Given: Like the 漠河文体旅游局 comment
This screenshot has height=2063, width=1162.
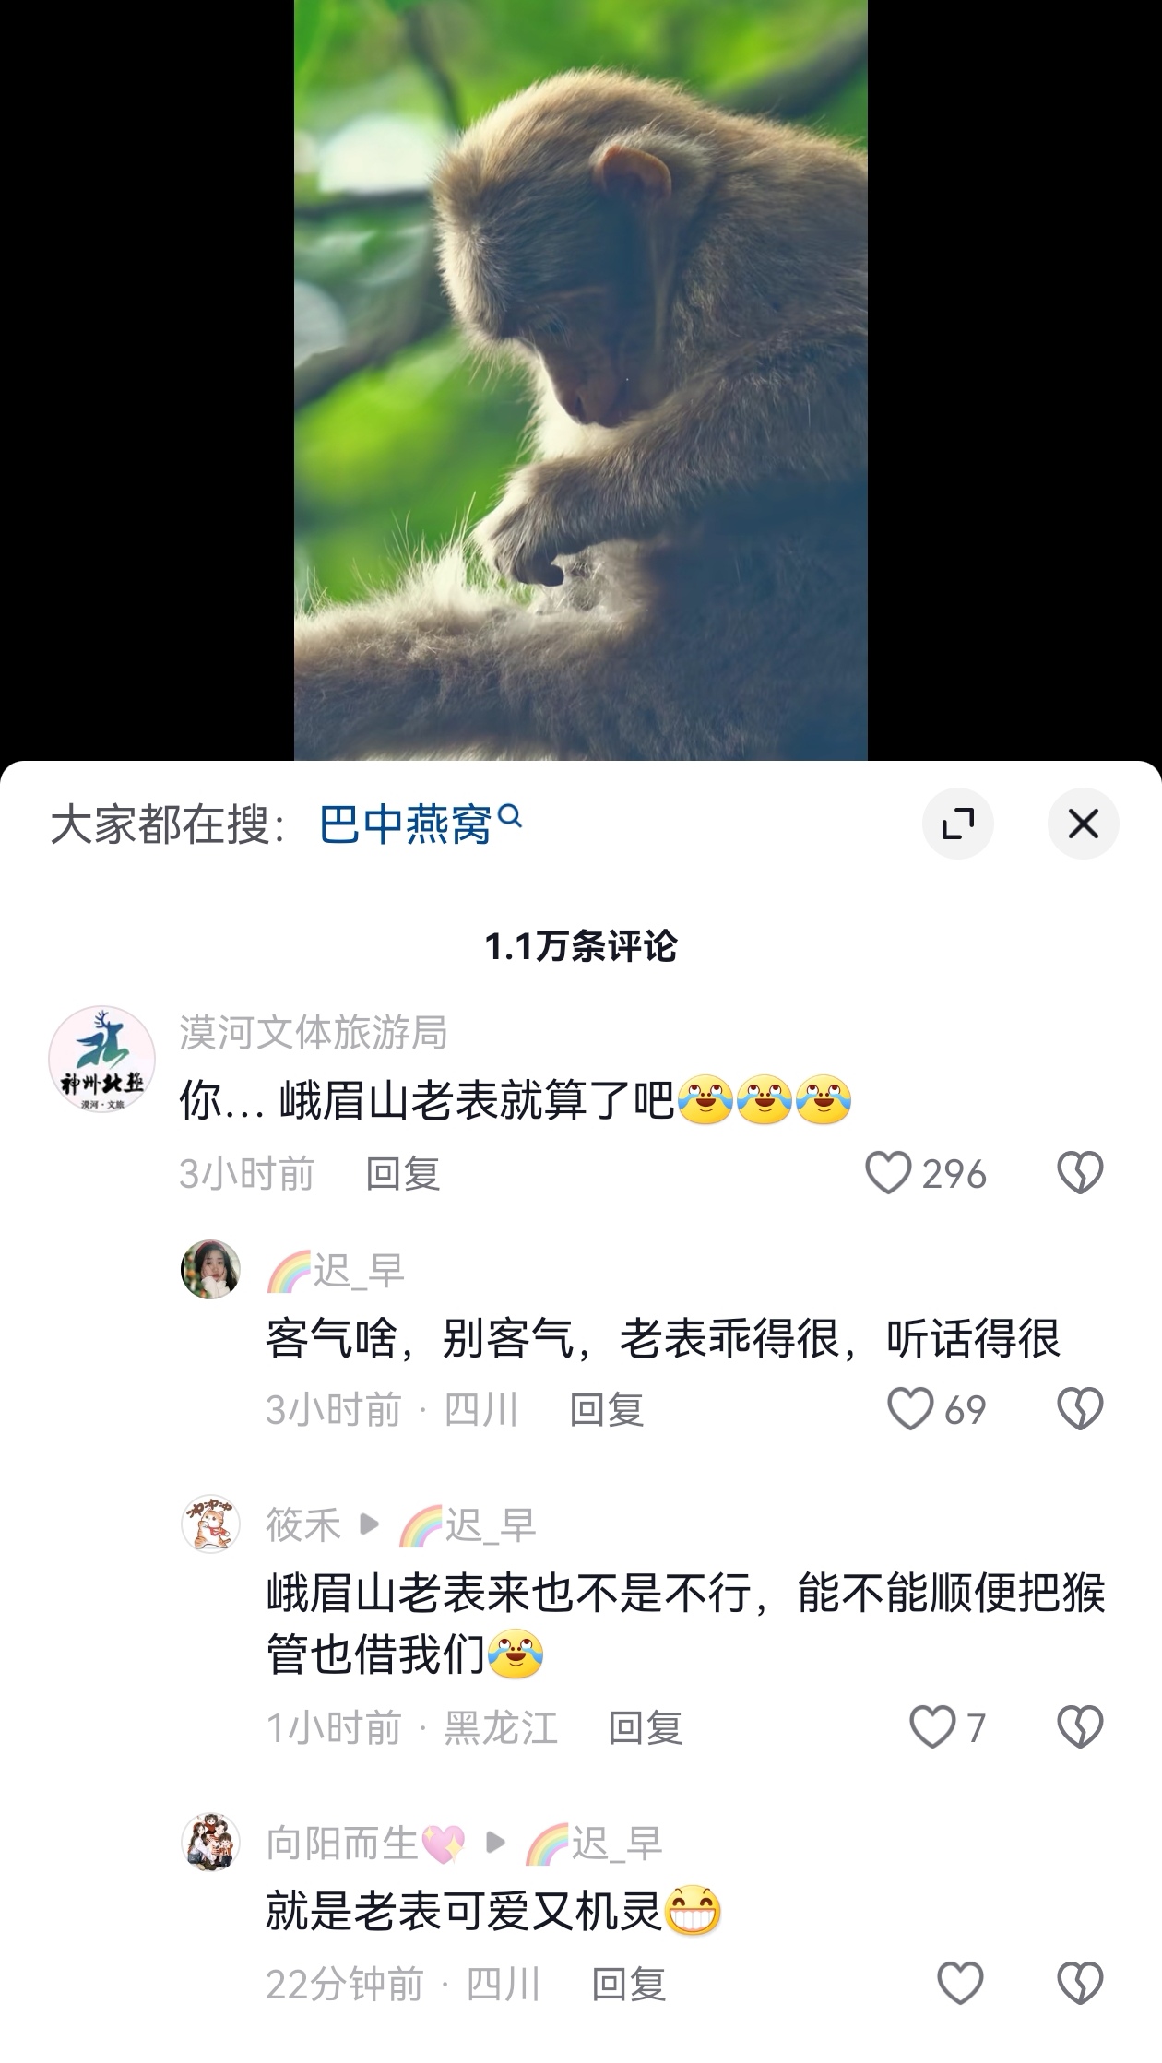Looking at the screenshot, I should [x=888, y=1173].
